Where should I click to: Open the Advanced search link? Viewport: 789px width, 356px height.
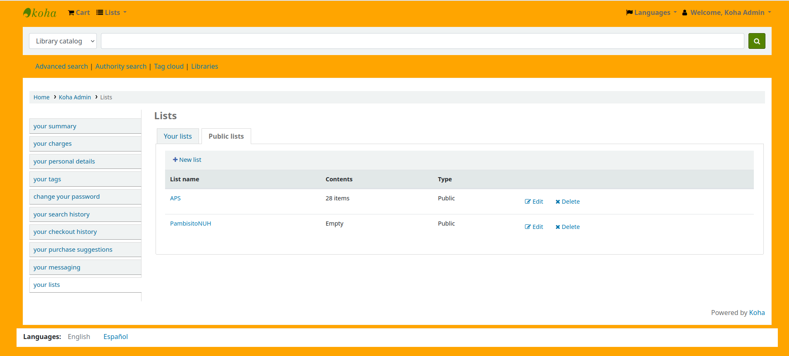[62, 66]
